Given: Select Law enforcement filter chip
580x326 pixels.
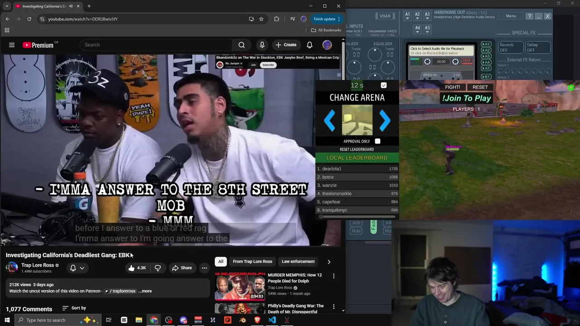Looking at the screenshot, I should click(298, 261).
